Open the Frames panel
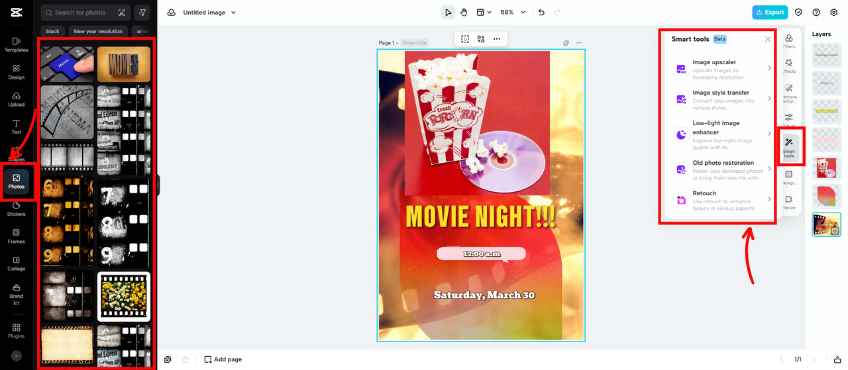The image size is (848, 370). coord(16,236)
